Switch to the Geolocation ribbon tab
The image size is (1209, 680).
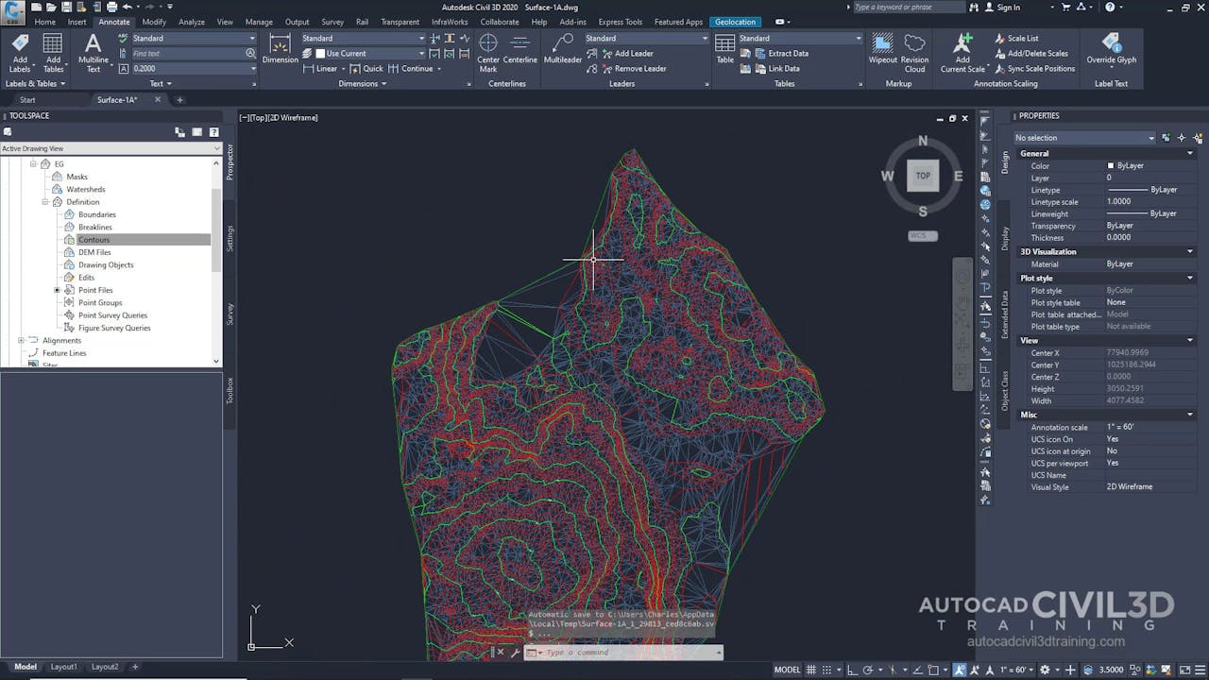[736, 21]
